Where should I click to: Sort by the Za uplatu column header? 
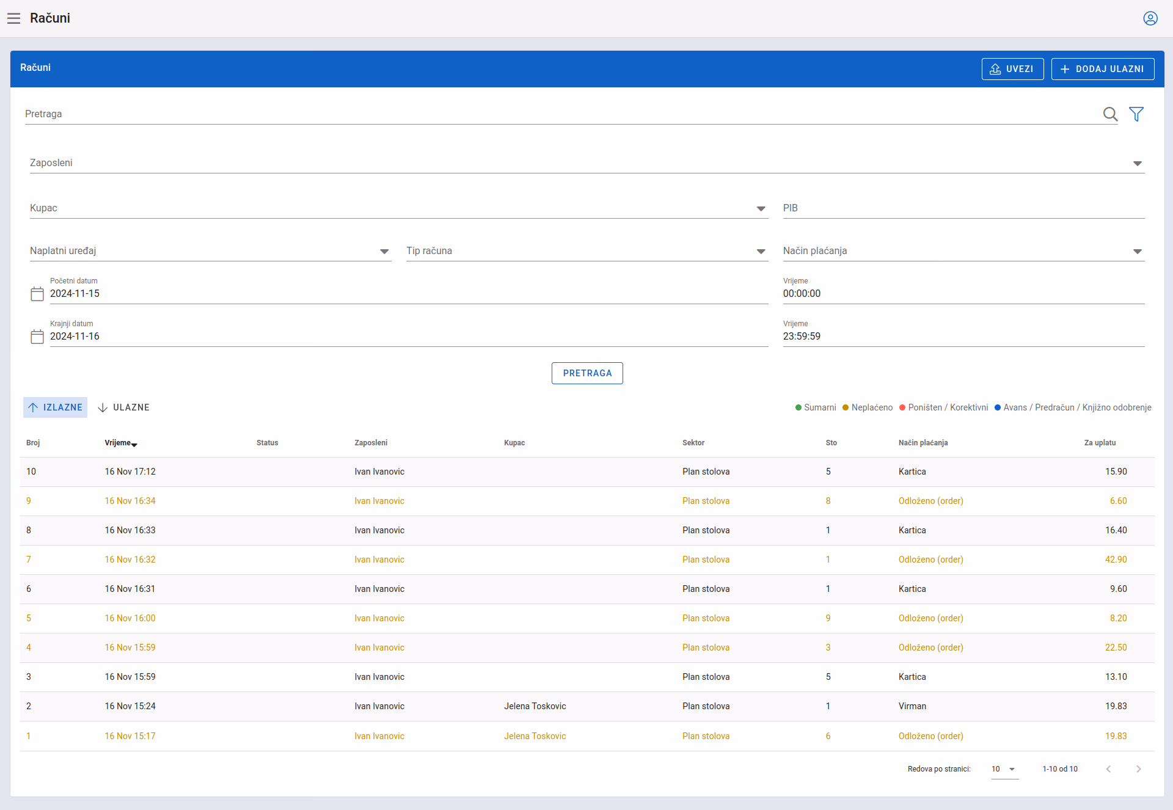pyautogui.click(x=1100, y=443)
